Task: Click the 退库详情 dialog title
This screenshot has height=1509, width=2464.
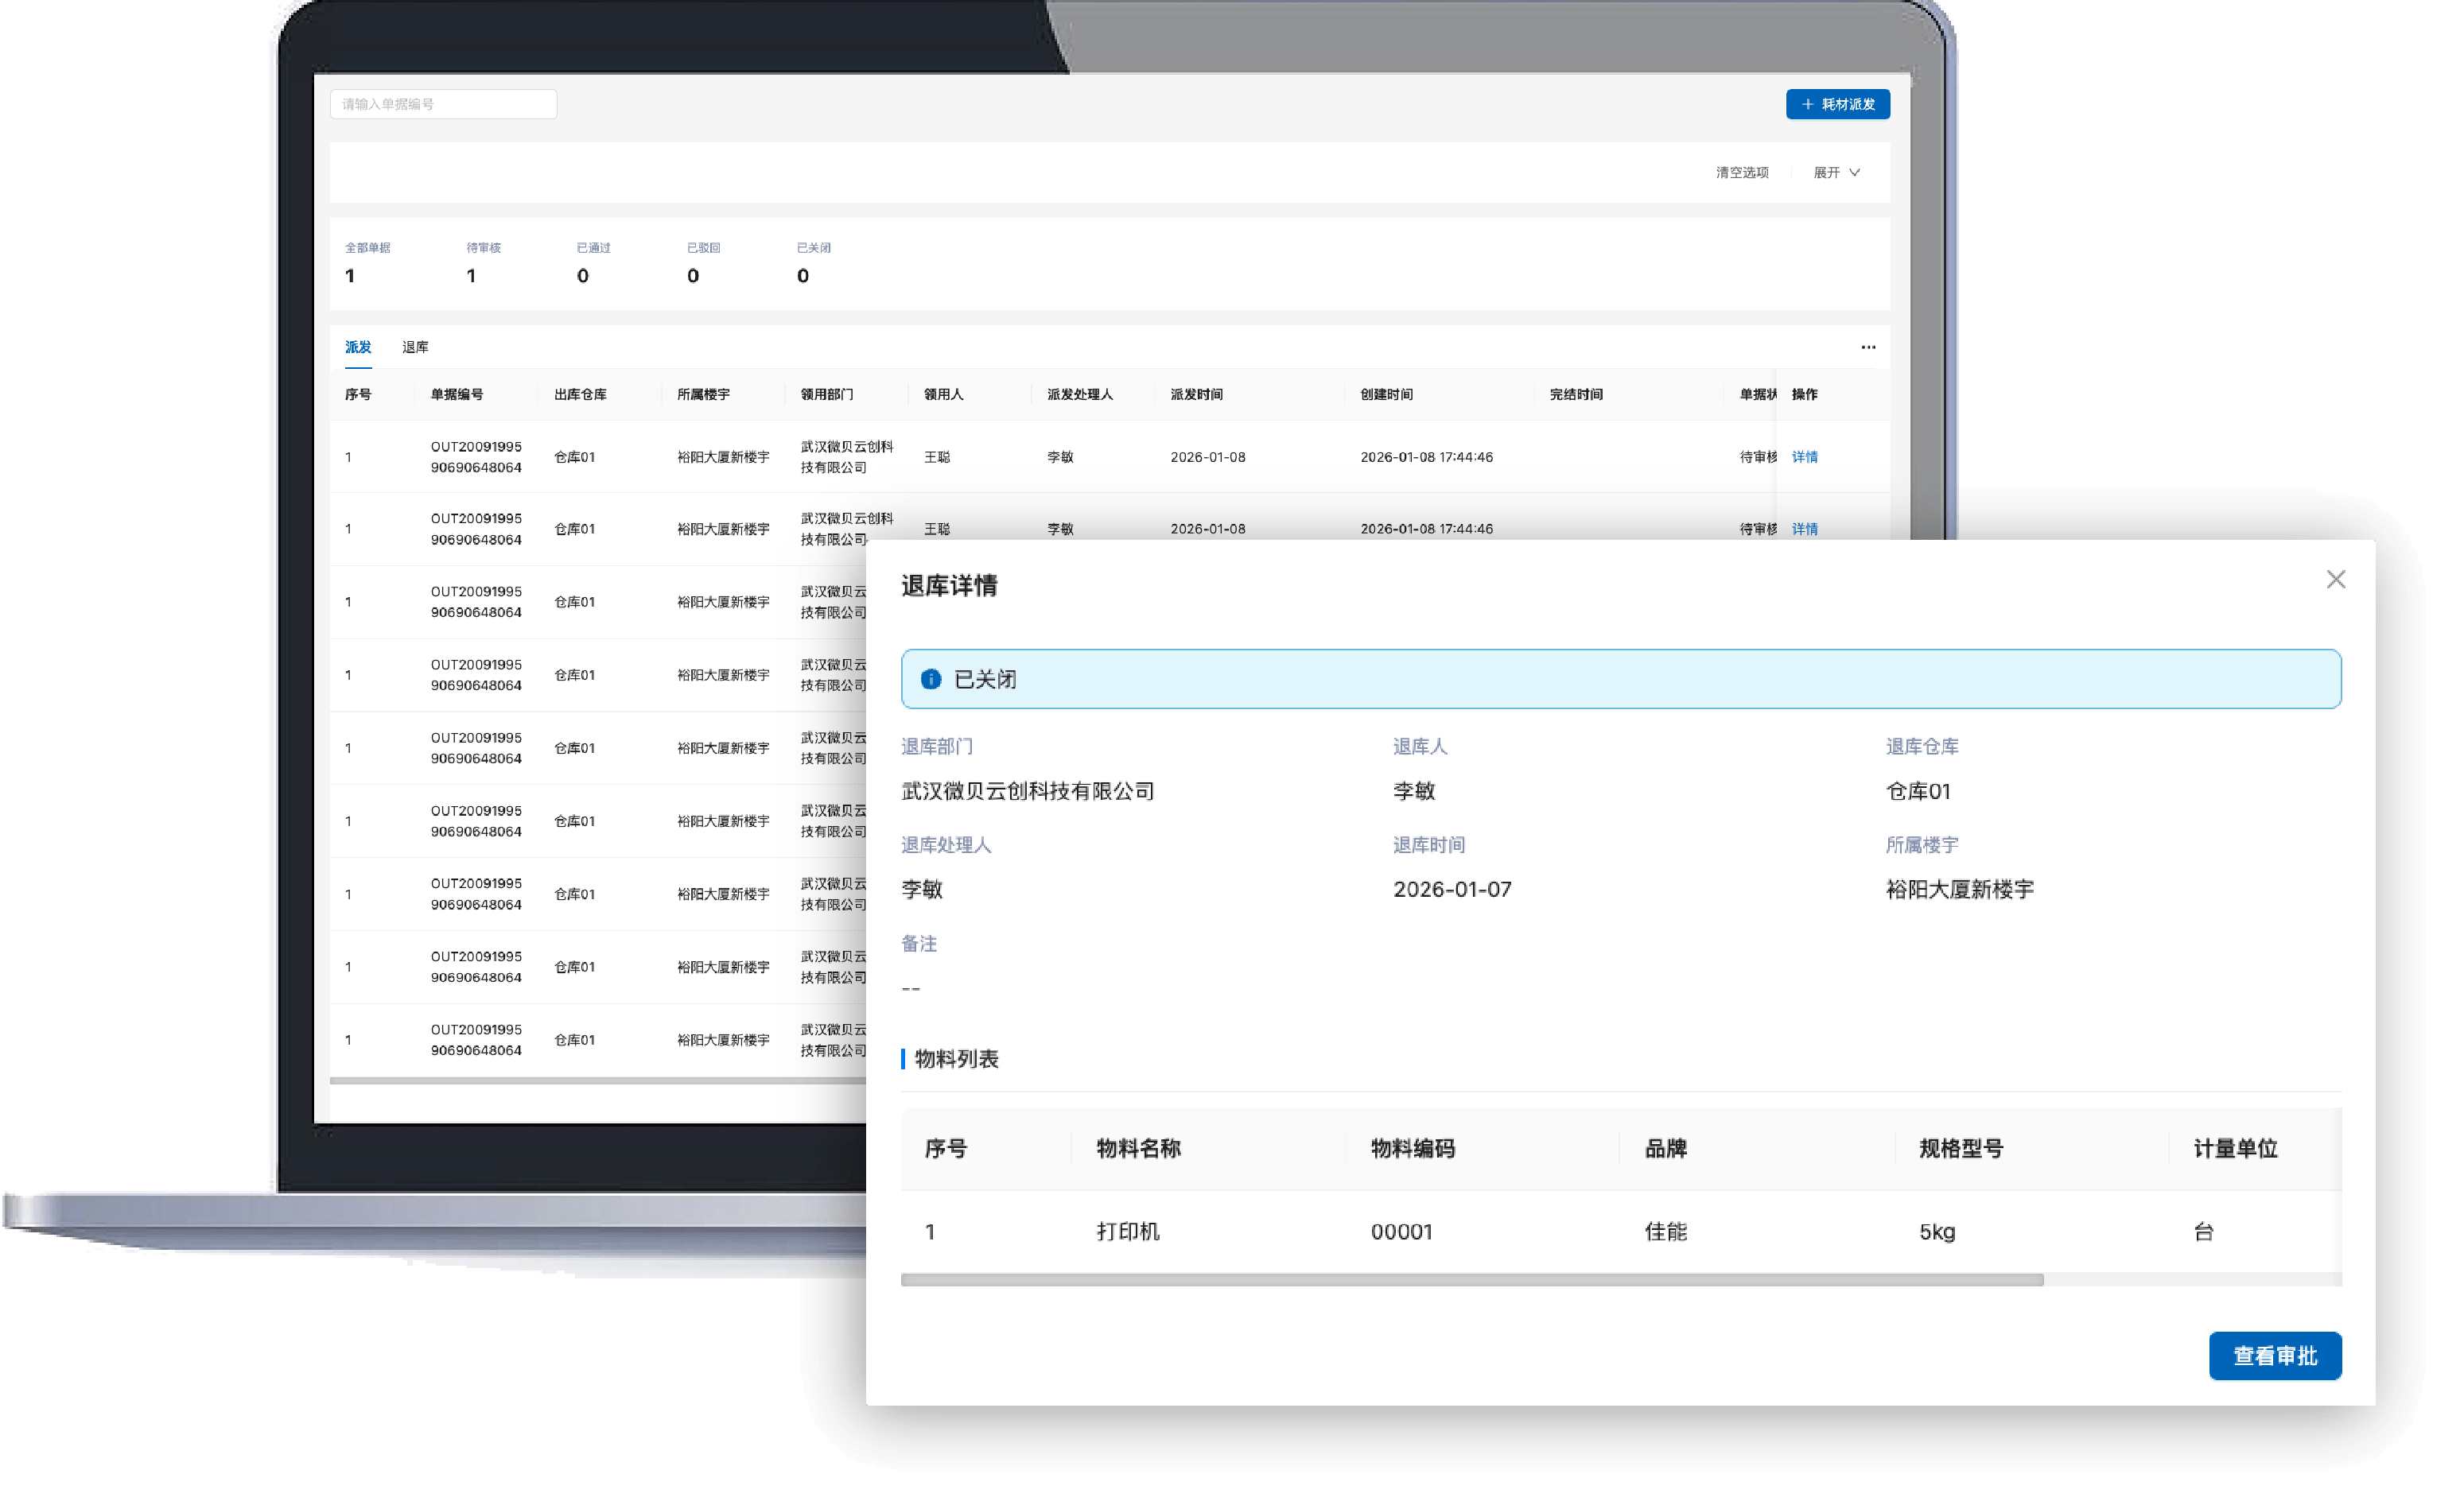Action: (949, 586)
